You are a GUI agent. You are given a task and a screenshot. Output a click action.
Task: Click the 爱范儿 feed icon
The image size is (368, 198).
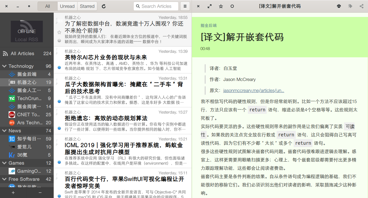pyautogui.click(x=12, y=147)
